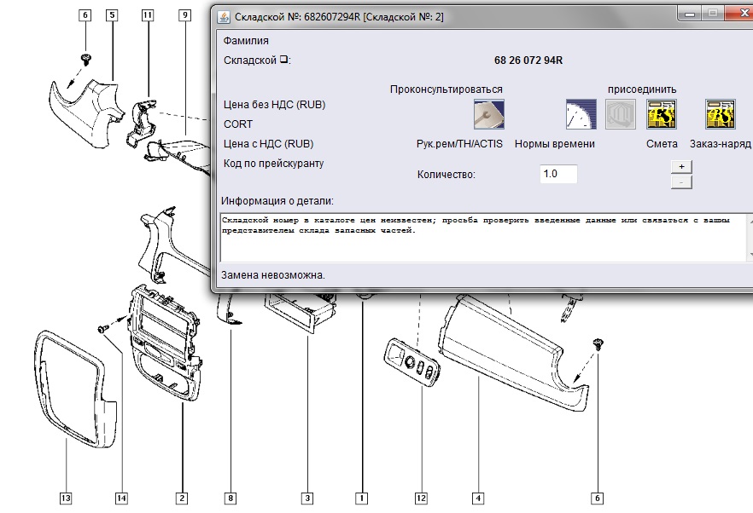Select part number 12 label in diagram
753x513 pixels.
(420, 497)
